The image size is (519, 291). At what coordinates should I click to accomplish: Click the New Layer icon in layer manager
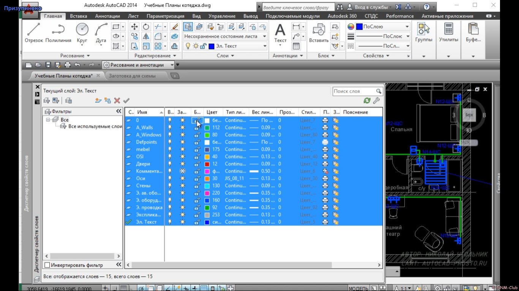98,100
